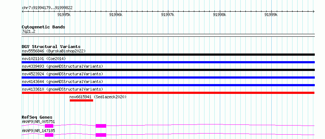325x139 pixels.
Task: Click the nsv4143644 gnomAD variant label
Action: [62, 82]
